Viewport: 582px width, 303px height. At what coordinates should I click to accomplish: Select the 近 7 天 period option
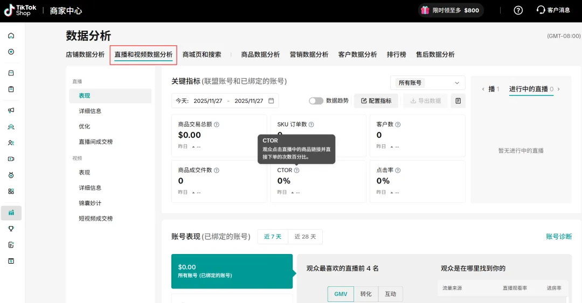[273, 236]
